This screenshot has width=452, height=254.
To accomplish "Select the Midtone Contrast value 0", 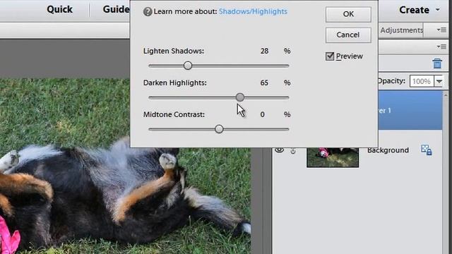I will pos(262,114).
